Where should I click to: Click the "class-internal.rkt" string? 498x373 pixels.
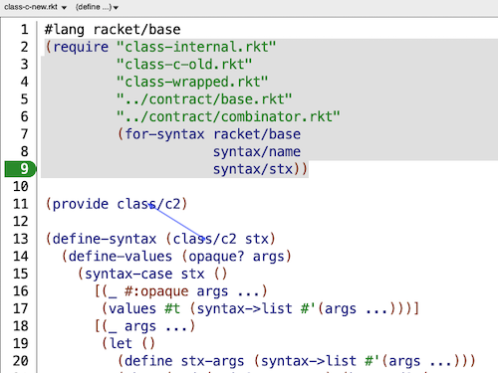click(196, 47)
